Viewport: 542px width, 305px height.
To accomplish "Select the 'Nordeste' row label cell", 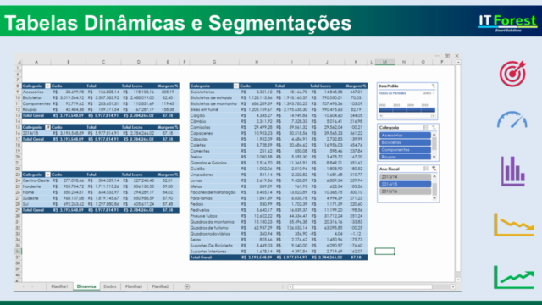I will pyautogui.click(x=36, y=186).
